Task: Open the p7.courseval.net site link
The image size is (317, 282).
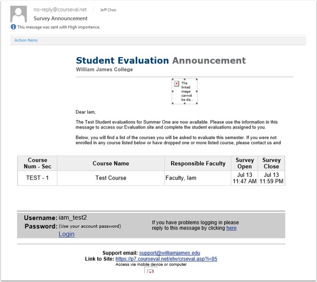Action: point(166,259)
